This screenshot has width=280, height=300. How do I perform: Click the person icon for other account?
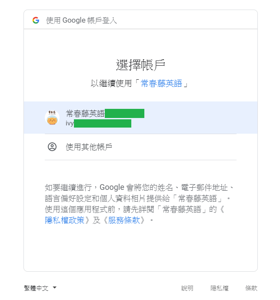coord(52,147)
